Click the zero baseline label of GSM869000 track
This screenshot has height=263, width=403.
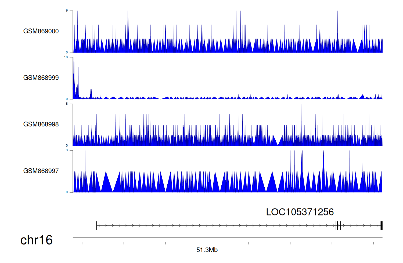[67, 52]
